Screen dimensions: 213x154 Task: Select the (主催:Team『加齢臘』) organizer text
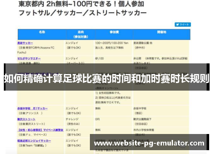32,145
